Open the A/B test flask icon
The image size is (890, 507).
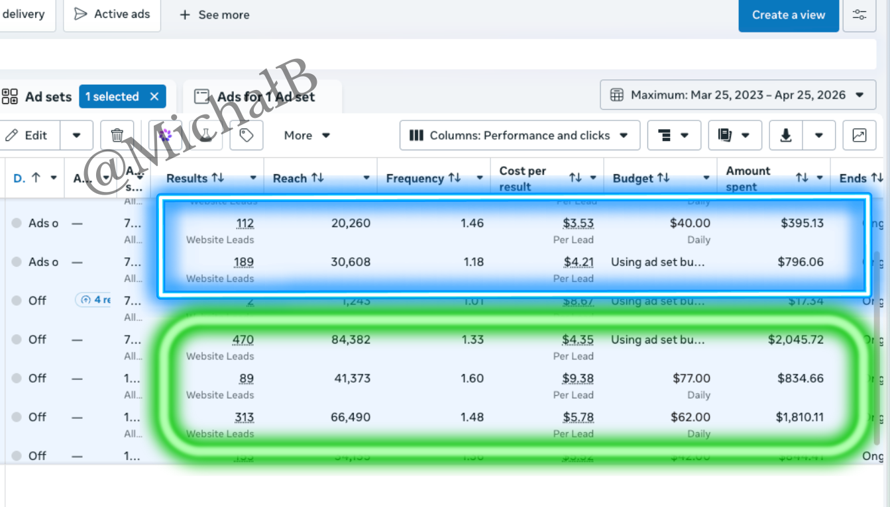[207, 135]
